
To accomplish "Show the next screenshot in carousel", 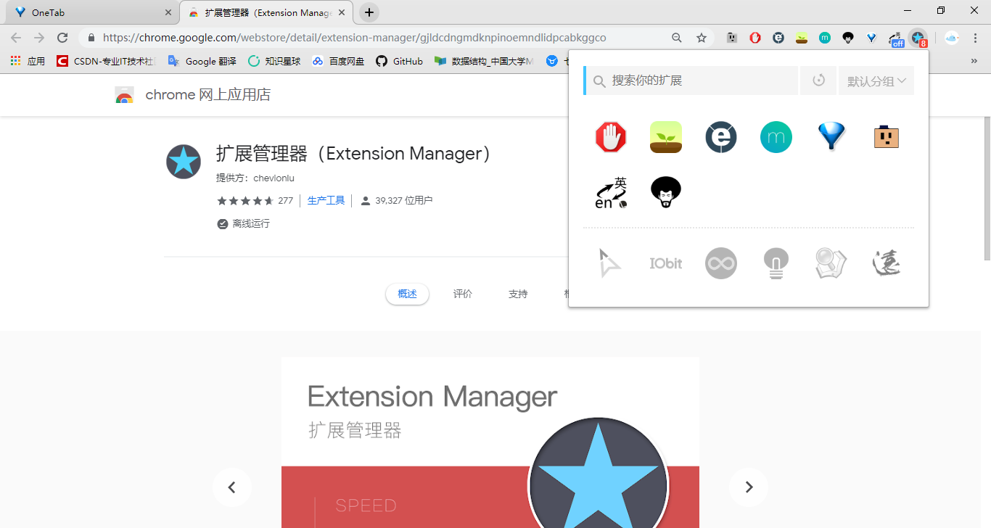I will tap(749, 487).
